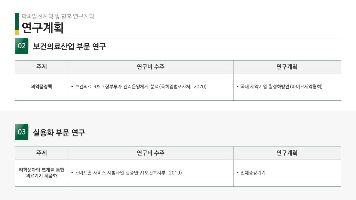The height and width of the screenshot is (200, 356).
Task: Select the subtitle 학과발전계획 및 향후 연구계획
Action: point(58,16)
